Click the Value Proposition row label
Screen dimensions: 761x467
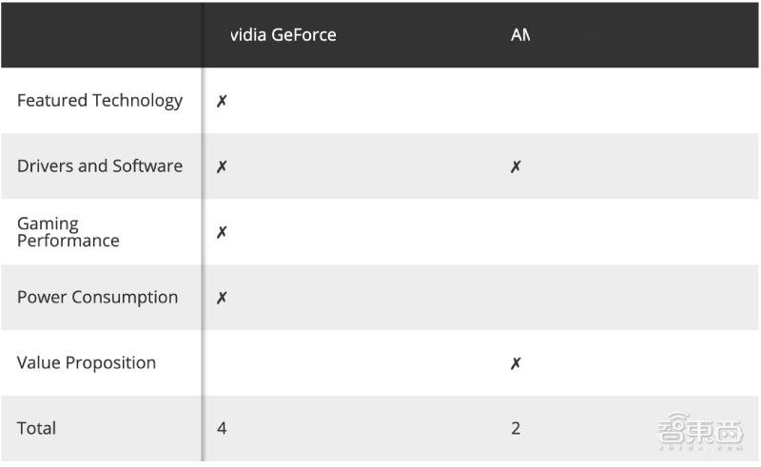(x=87, y=363)
